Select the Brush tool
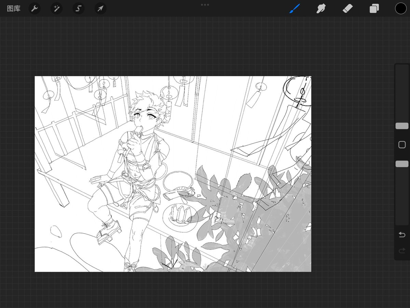The image size is (410, 308). click(x=295, y=9)
